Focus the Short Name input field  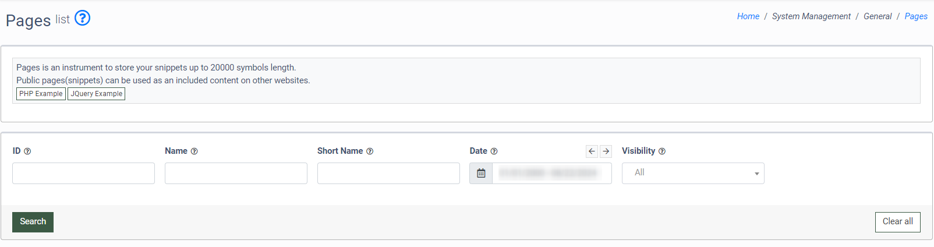pos(388,174)
